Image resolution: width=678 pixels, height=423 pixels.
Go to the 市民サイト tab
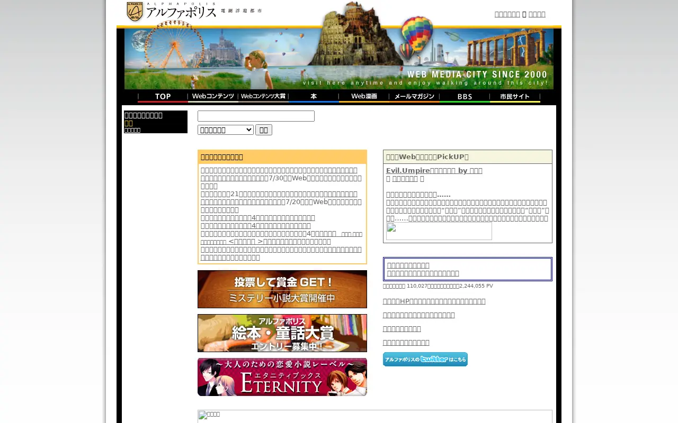(x=515, y=97)
